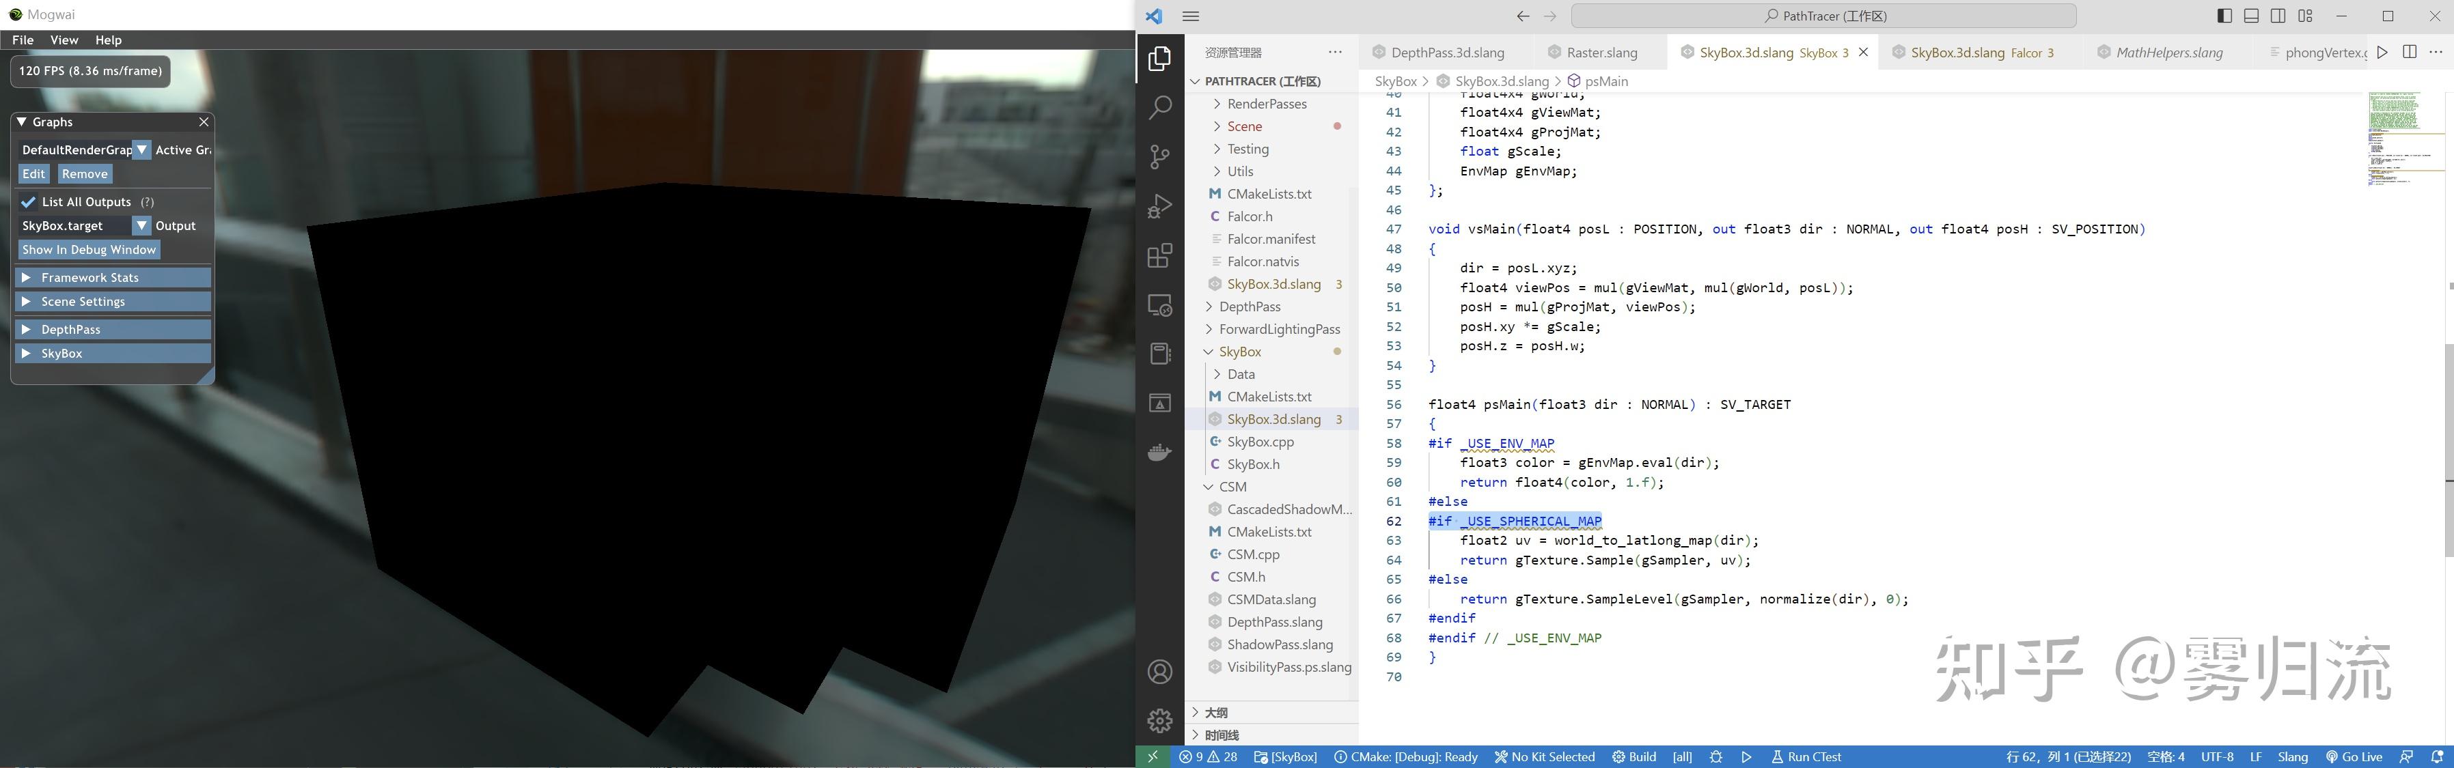
Task: Open Extensions view in activity bar
Action: point(1159,256)
